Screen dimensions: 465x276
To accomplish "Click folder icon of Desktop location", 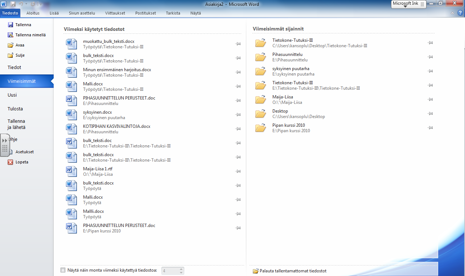I will pos(260,114).
